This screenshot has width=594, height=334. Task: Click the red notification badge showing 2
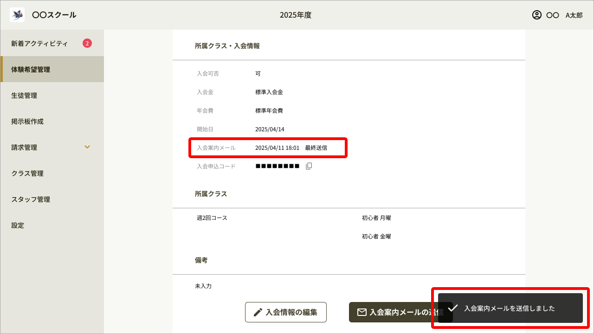(87, 43)
